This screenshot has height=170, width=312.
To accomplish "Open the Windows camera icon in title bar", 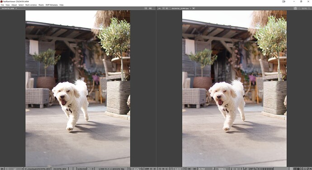I will pos(284,1).
